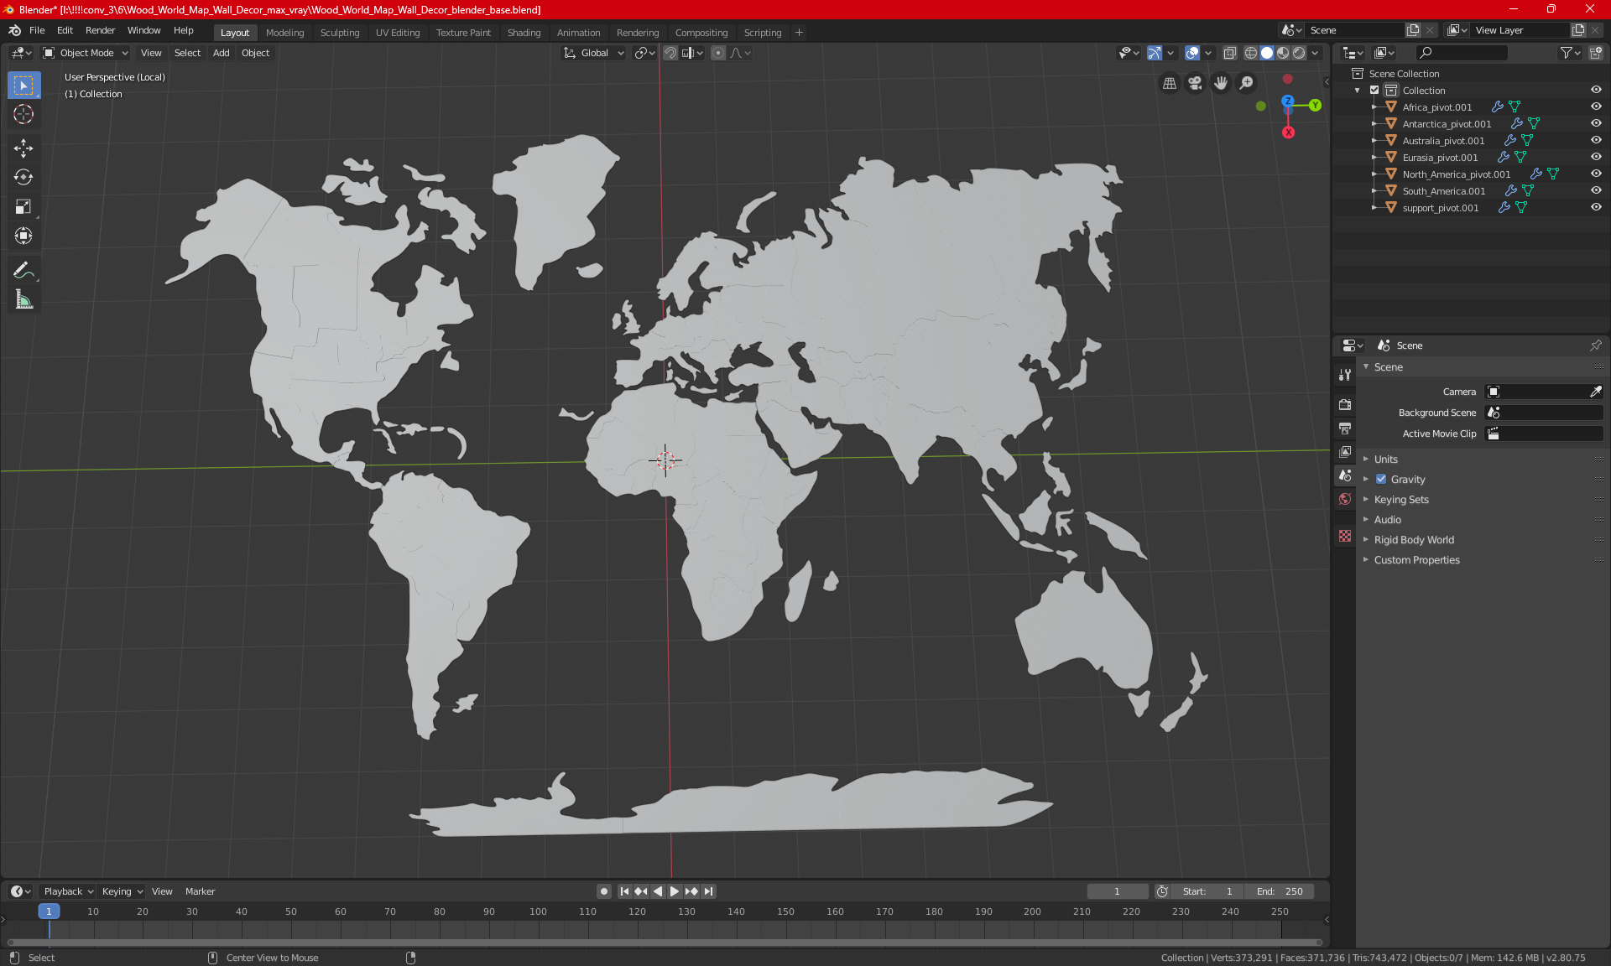
Task: Click the Y axis gizmo handle
Action: [1315, 105]
